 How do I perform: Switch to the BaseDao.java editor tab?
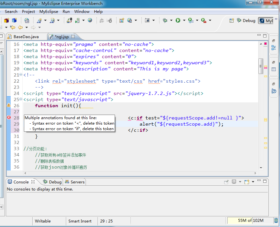[x=26, y=37]
